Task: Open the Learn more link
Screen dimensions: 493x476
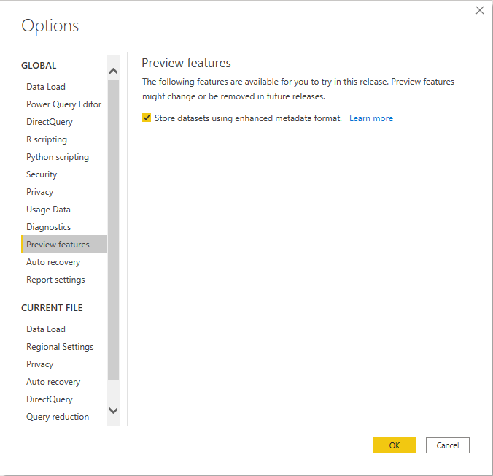Action: click(x=371, y=118)
